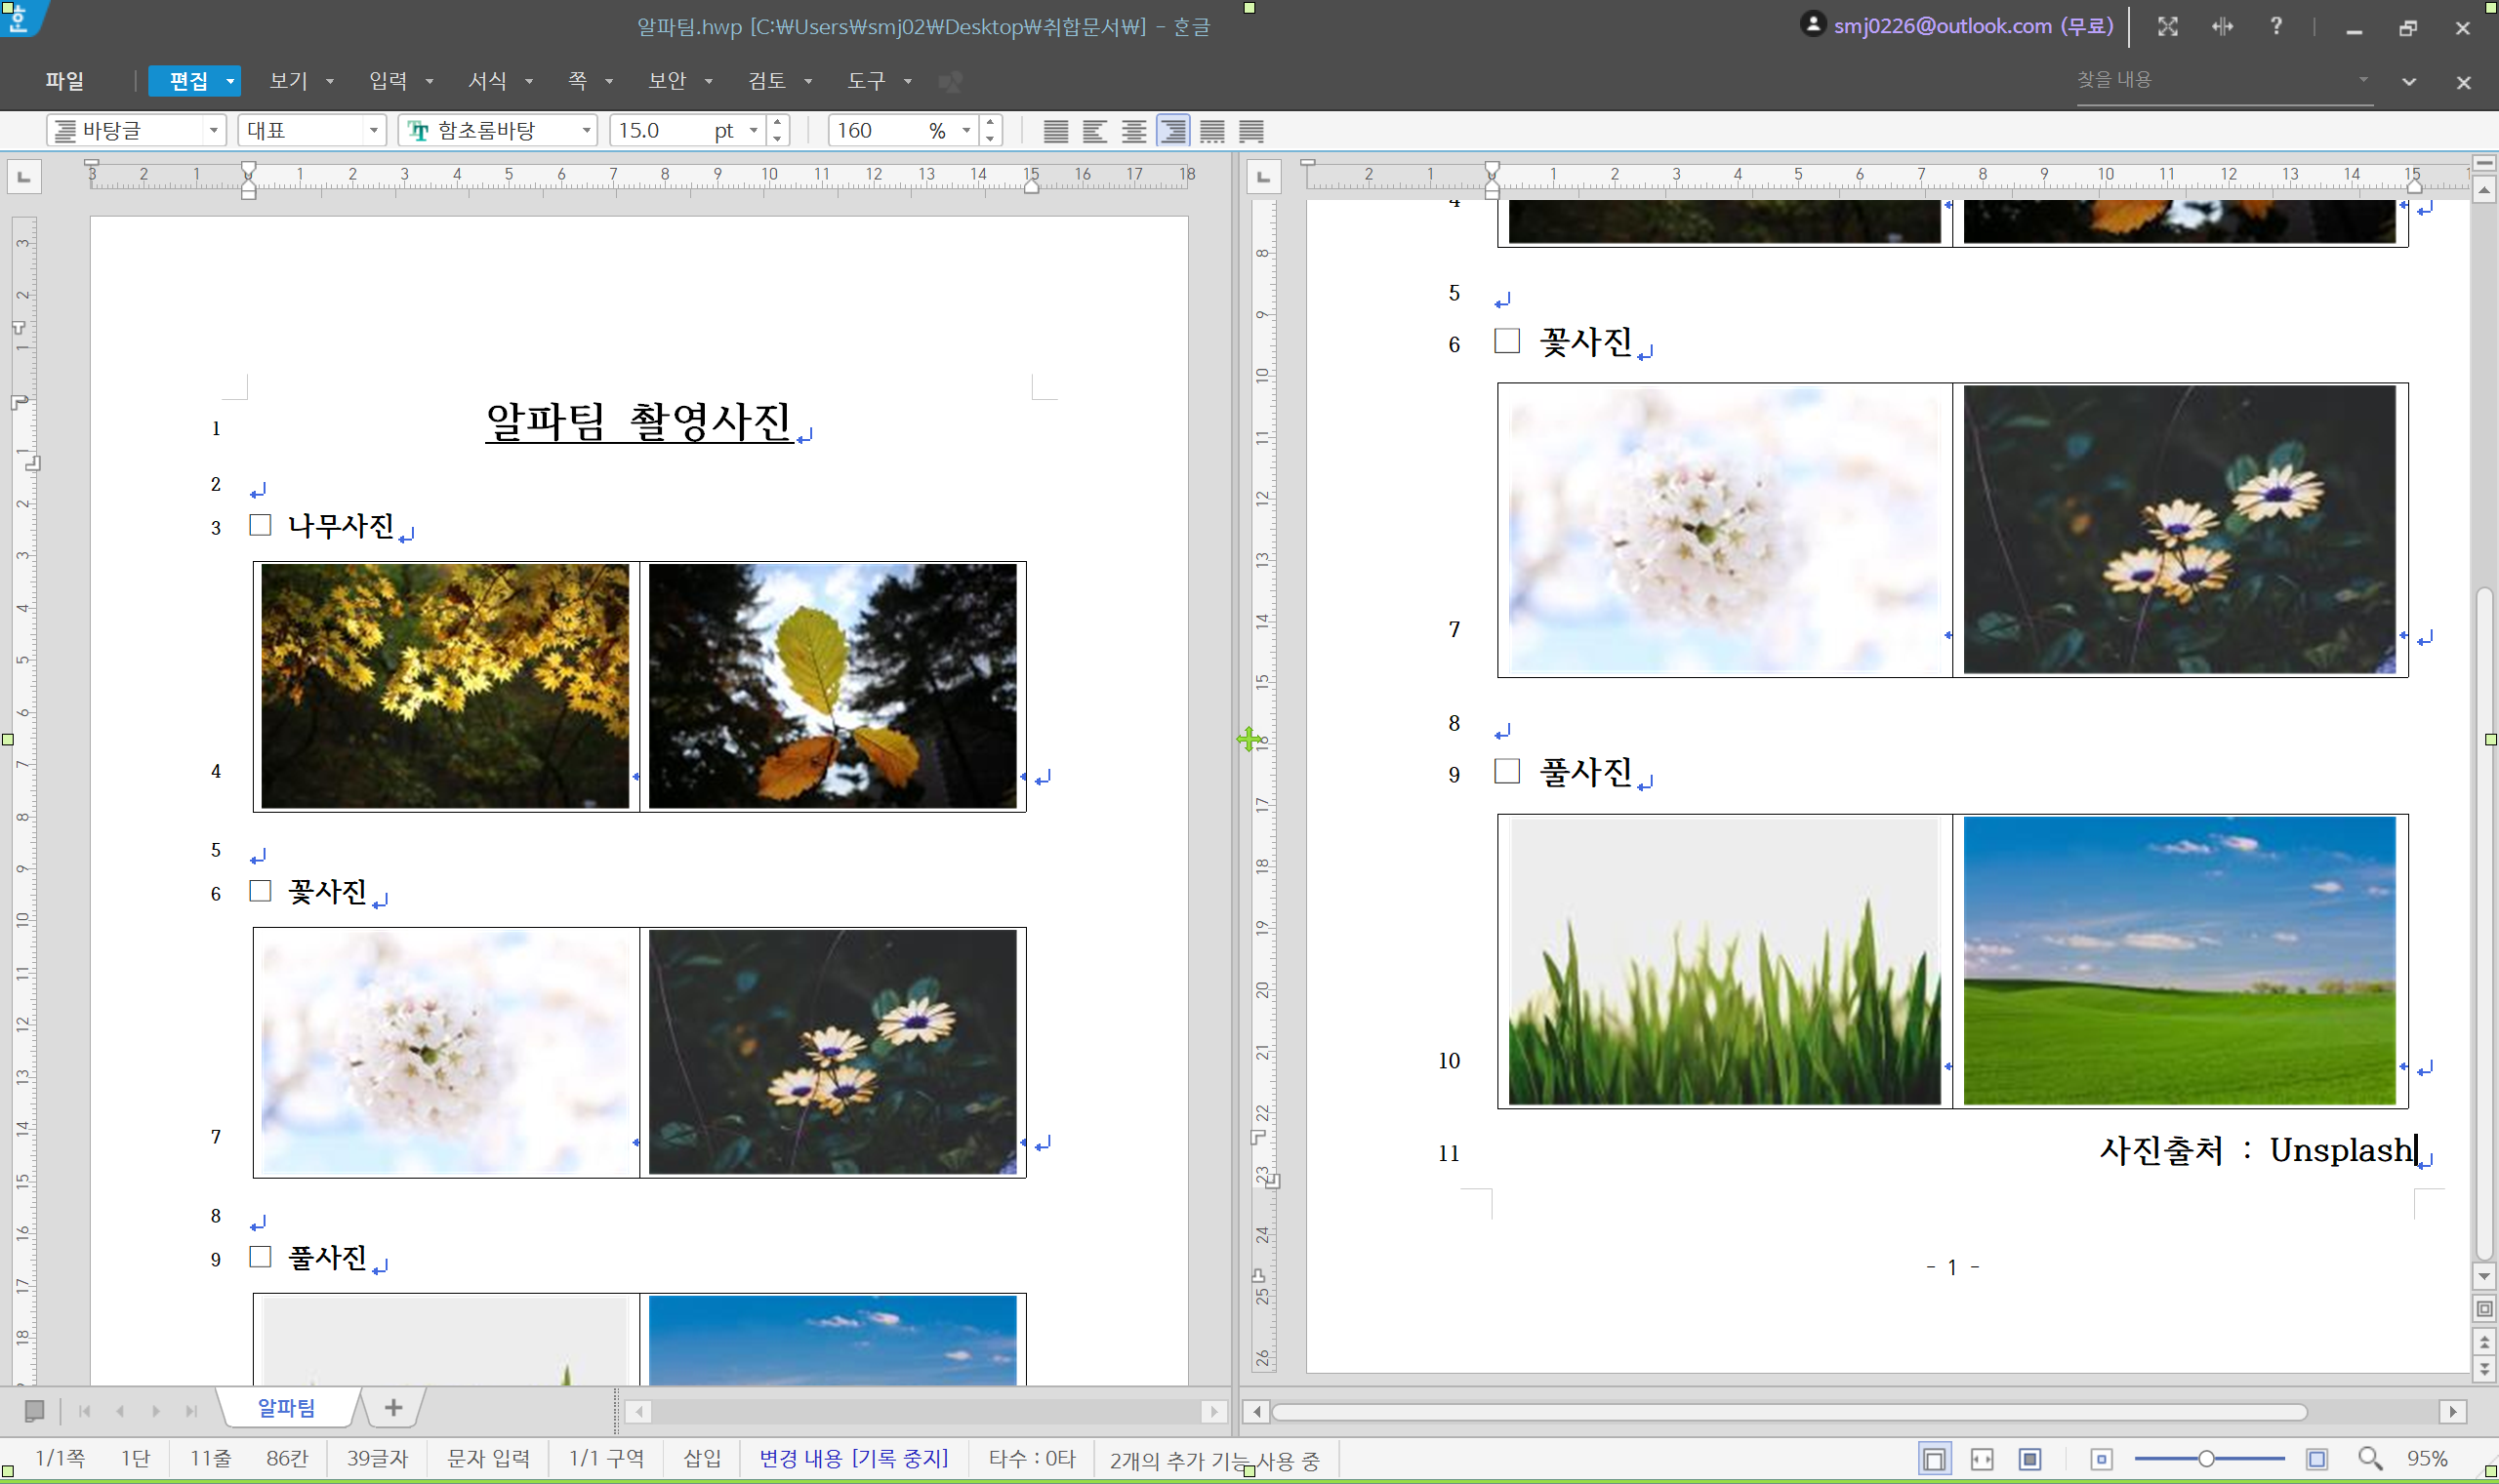The width and height of the screenshot is (2499, 1484).
Task: Open the 파일 menu
Action: click(64, 81)
